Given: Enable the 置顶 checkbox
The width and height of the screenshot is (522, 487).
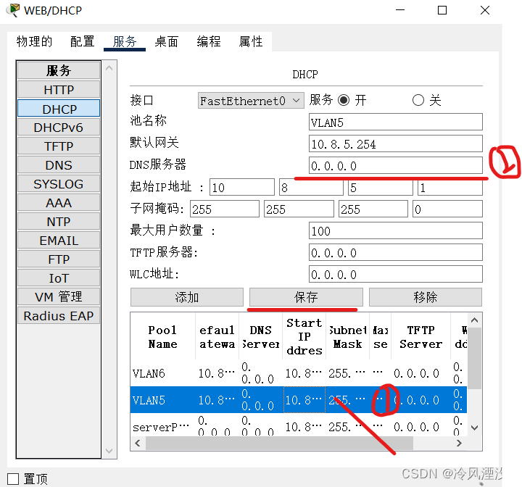Looking at the screenshot, I should click(x=13, y=479).
